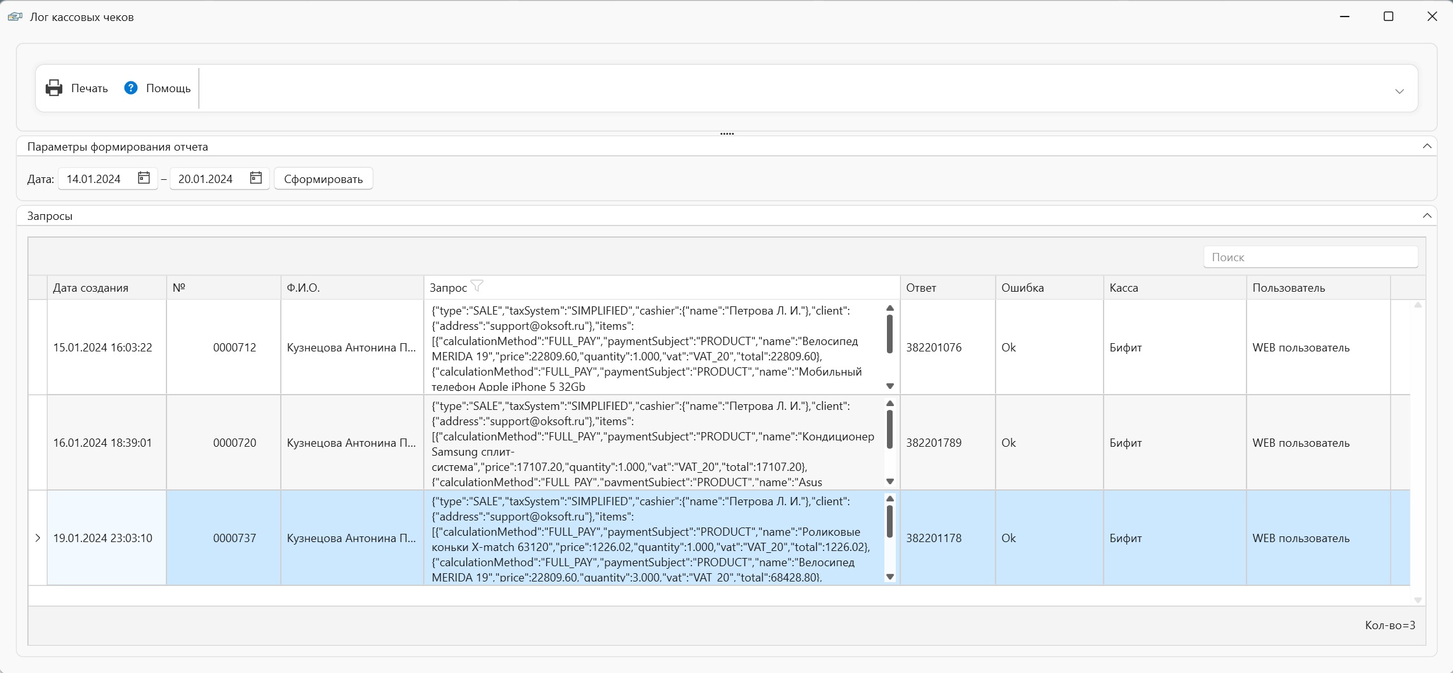Click scrollbar thumb in request of receipt 0000737

tap(889, 522)
